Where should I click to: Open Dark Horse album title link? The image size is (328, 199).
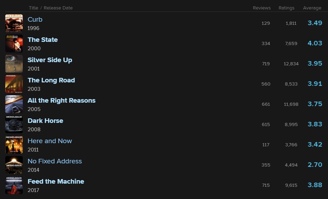(46, 121)
